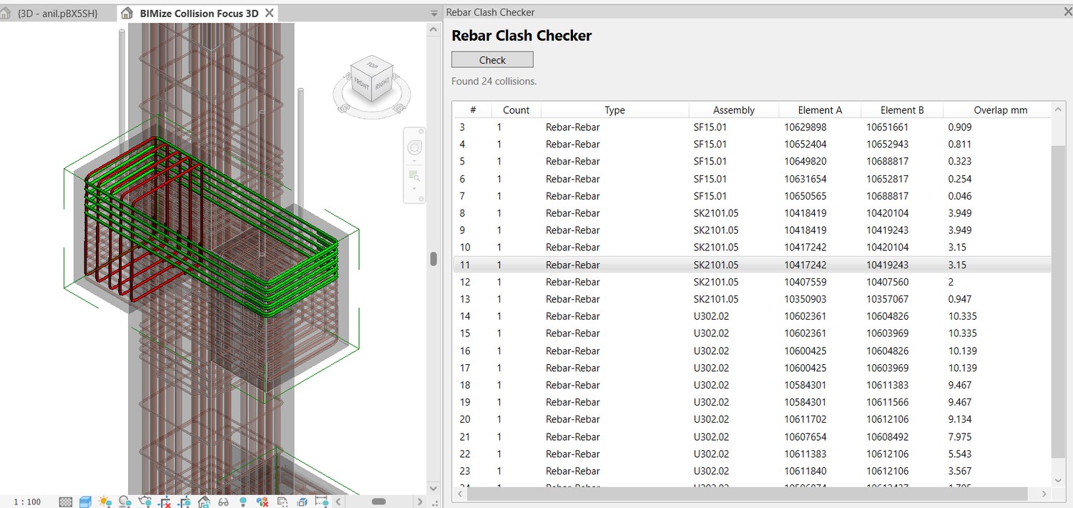The height and width of the screenshot is (508, 1073).
Task: Open the Steering Wheel navigation tool
Action: tap(414, 148)
